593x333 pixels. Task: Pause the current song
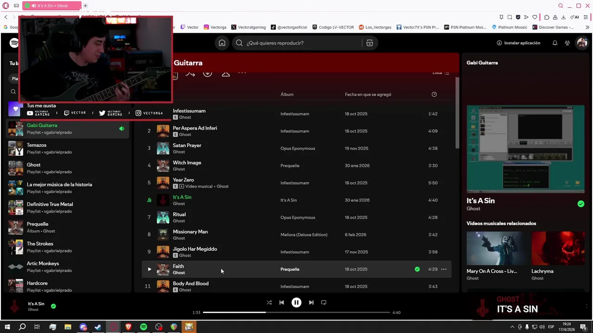tap(296, 302)
